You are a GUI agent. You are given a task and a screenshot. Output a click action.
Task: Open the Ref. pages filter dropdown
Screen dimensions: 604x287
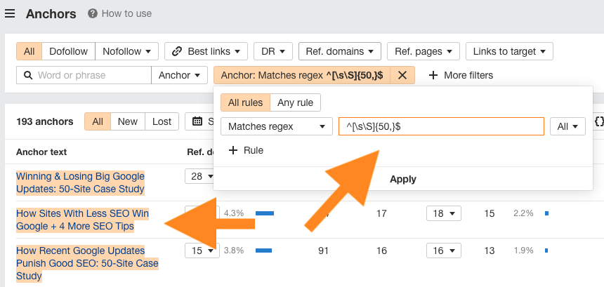[424, 51]
